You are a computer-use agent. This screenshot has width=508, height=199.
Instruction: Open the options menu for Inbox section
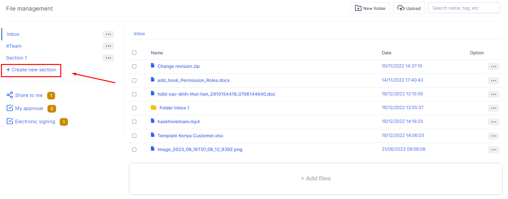point(108,34)
